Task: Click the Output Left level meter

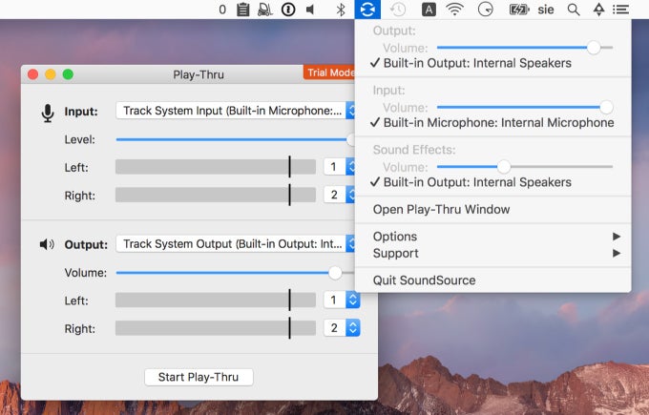Action: (x=216, y=300)
